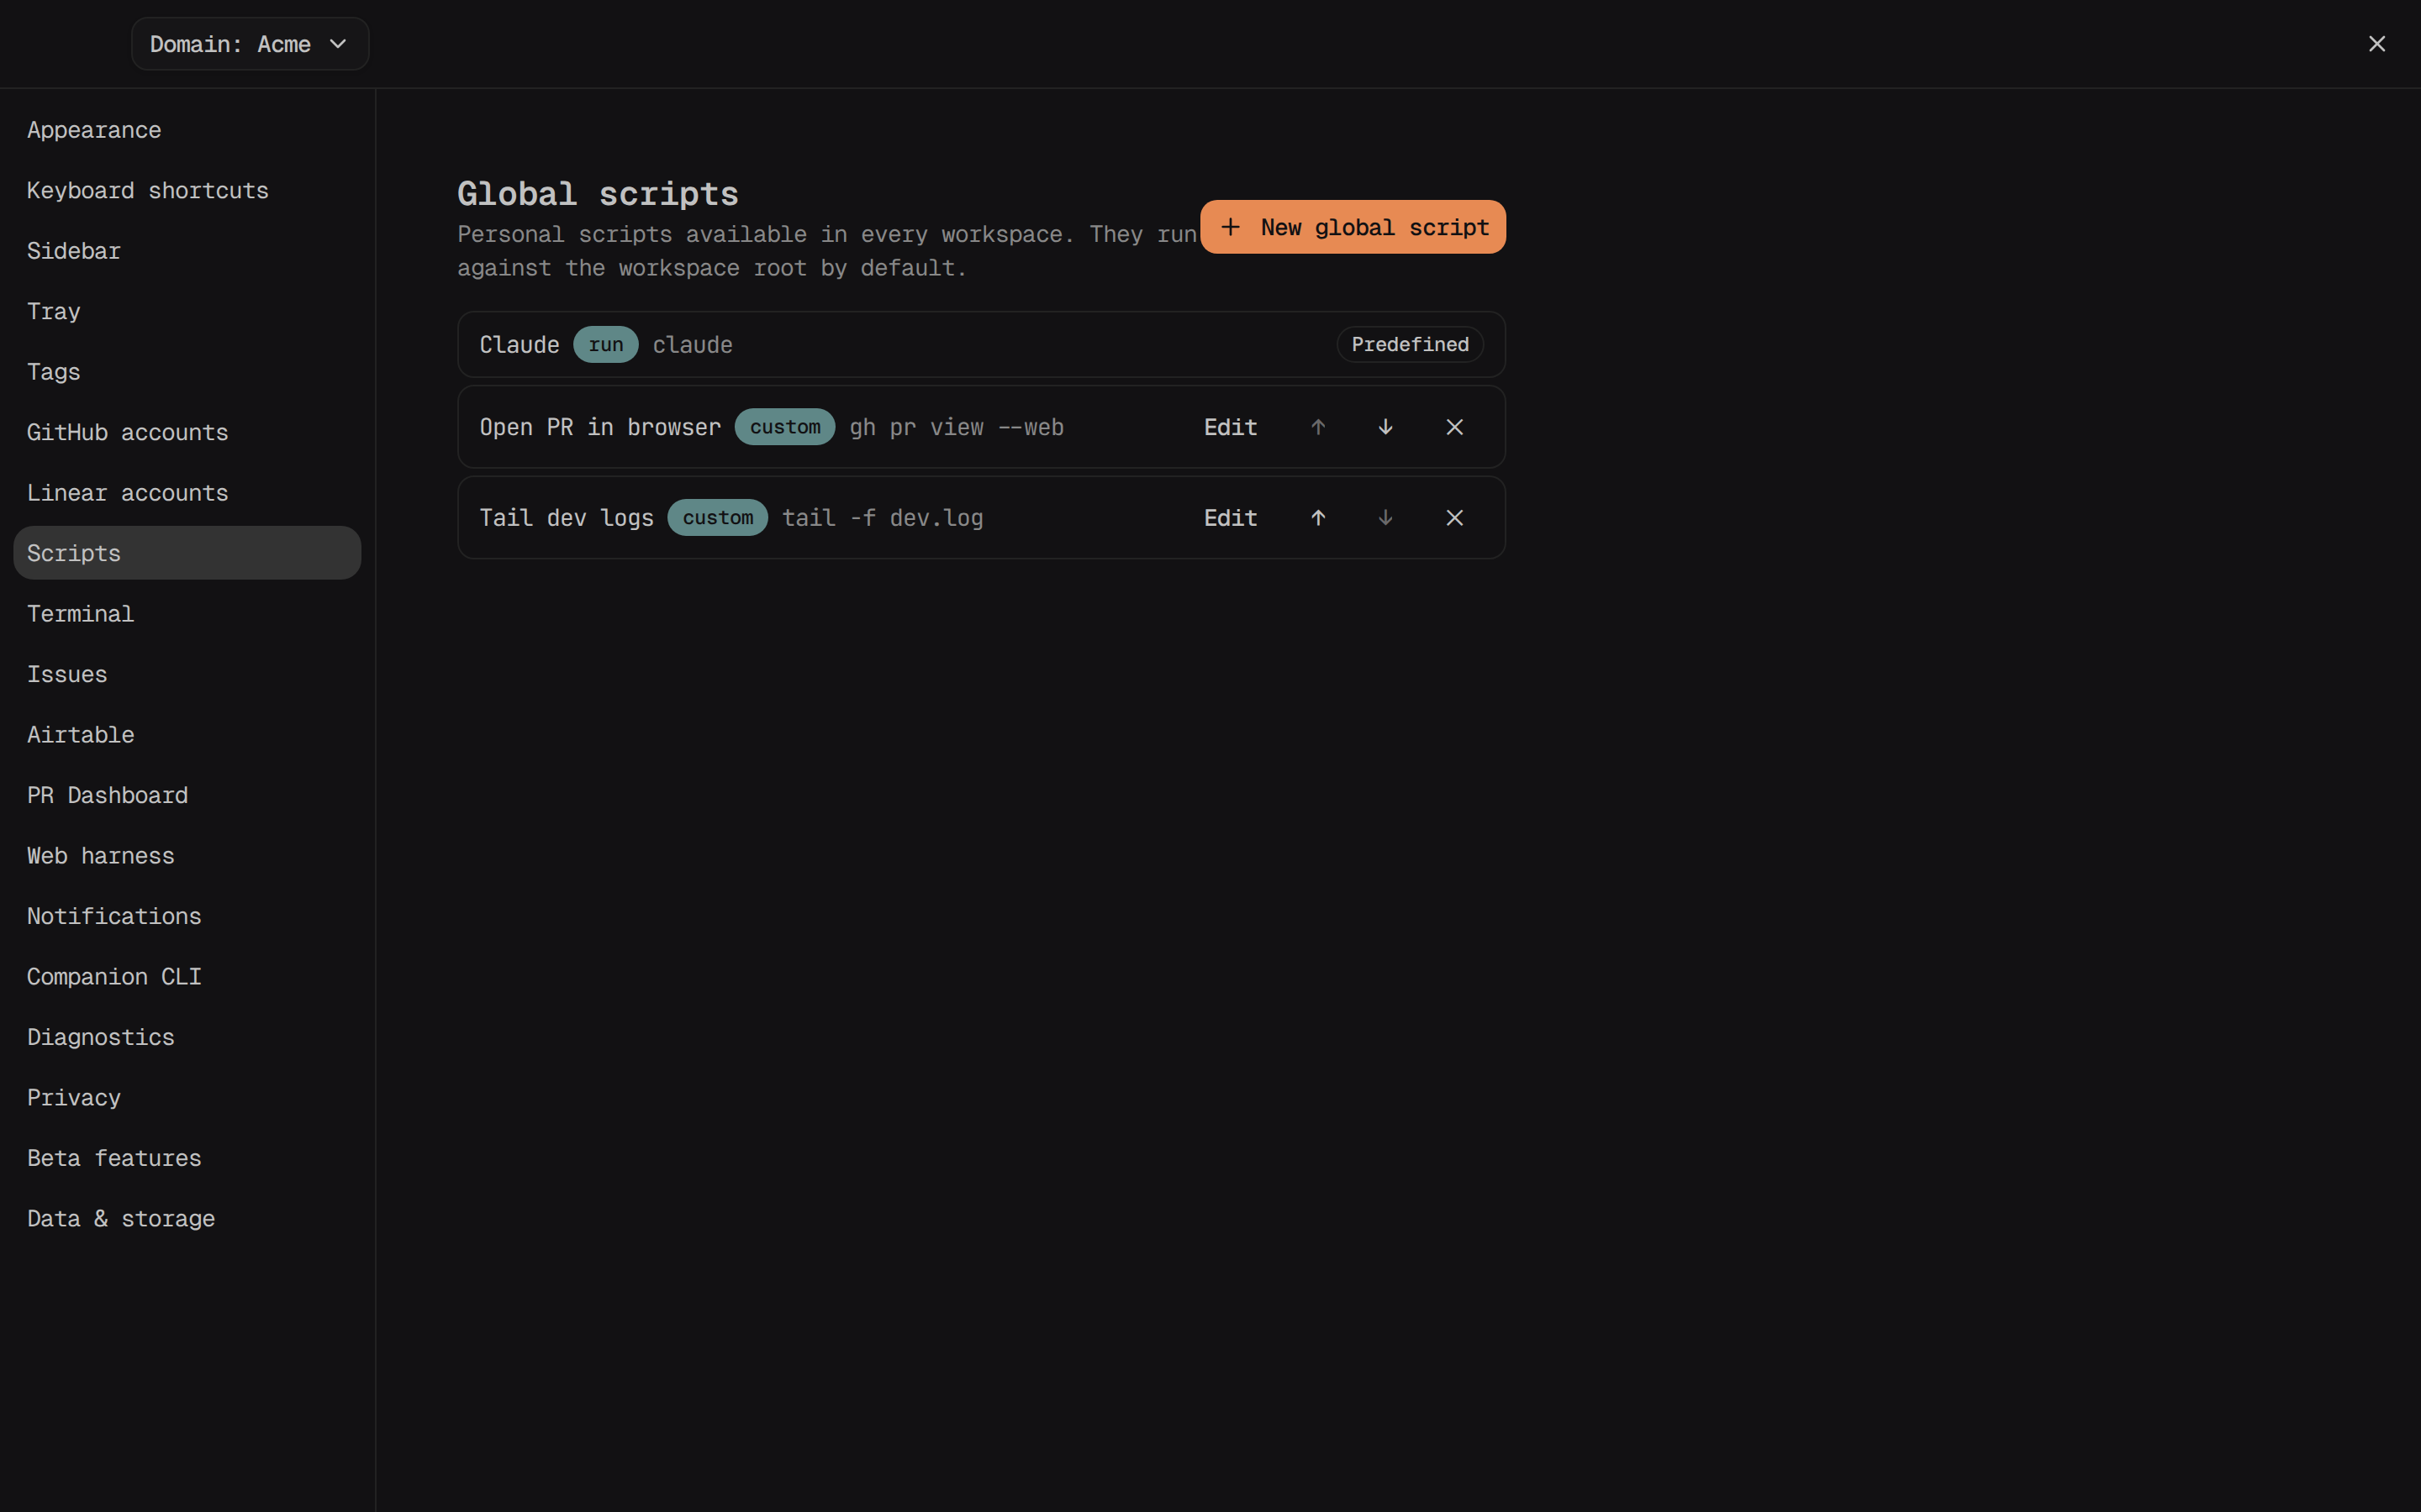Open the Domain: Acme dropdown

[x=251, y=44]
